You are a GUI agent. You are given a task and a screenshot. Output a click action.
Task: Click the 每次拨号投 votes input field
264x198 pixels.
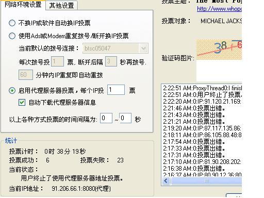pyautogui.click(x=58, y=61)
